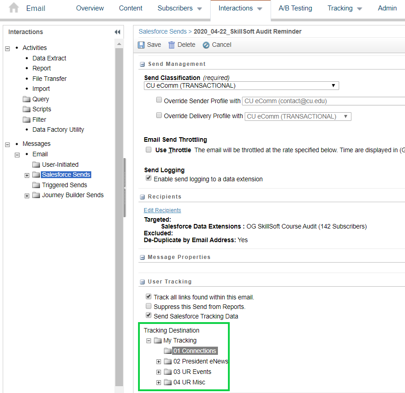Open the Send Classification dropdown

click(x=241, y=85)
